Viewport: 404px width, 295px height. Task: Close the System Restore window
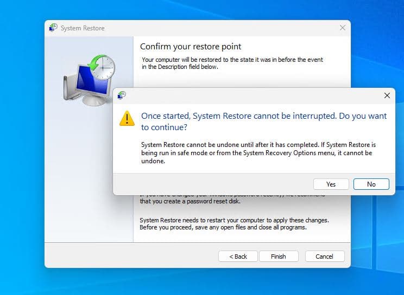(x=342, y=28)
